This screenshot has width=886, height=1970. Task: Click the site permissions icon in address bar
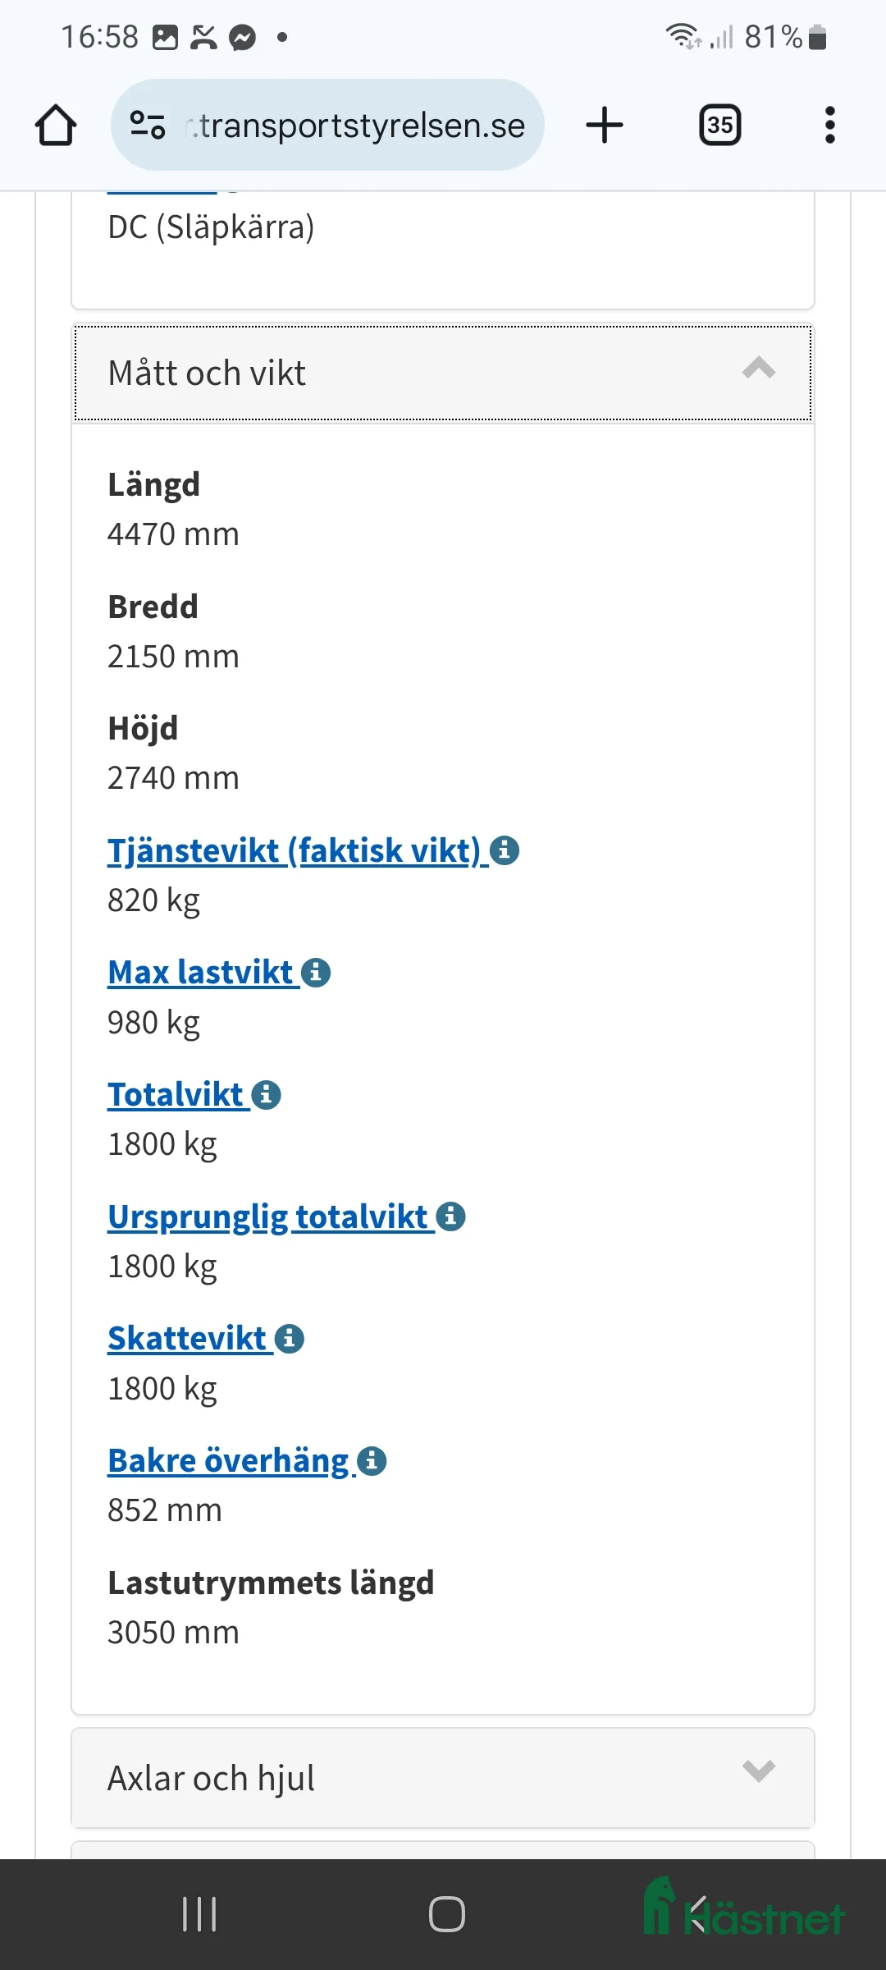coord(148,125)
